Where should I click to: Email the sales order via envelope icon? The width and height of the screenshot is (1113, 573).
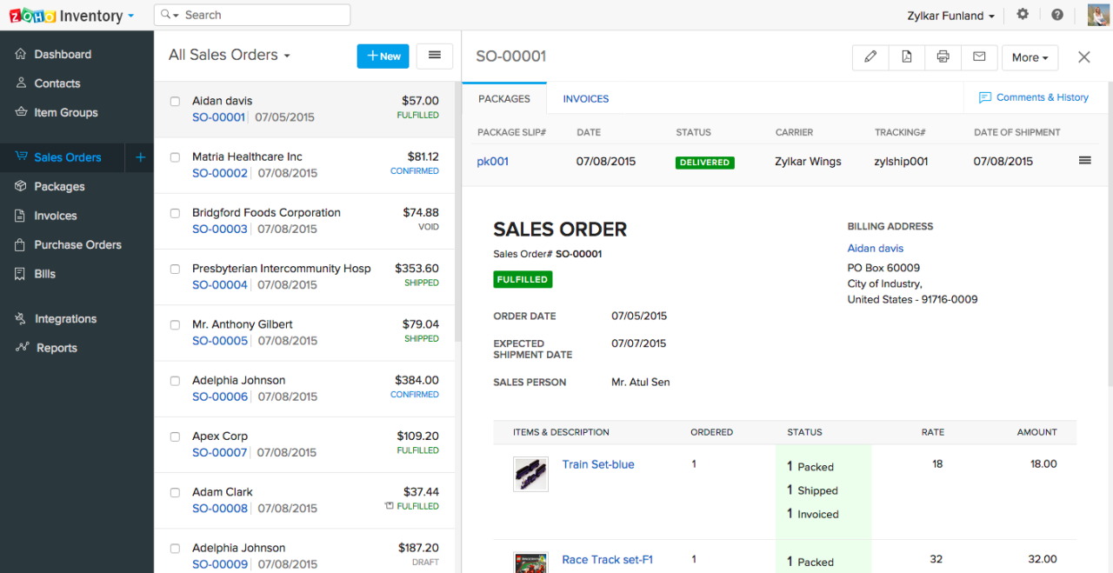[x=979, y=57]
